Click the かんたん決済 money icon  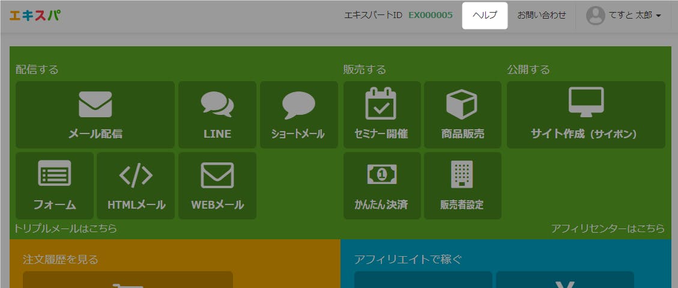381,174
